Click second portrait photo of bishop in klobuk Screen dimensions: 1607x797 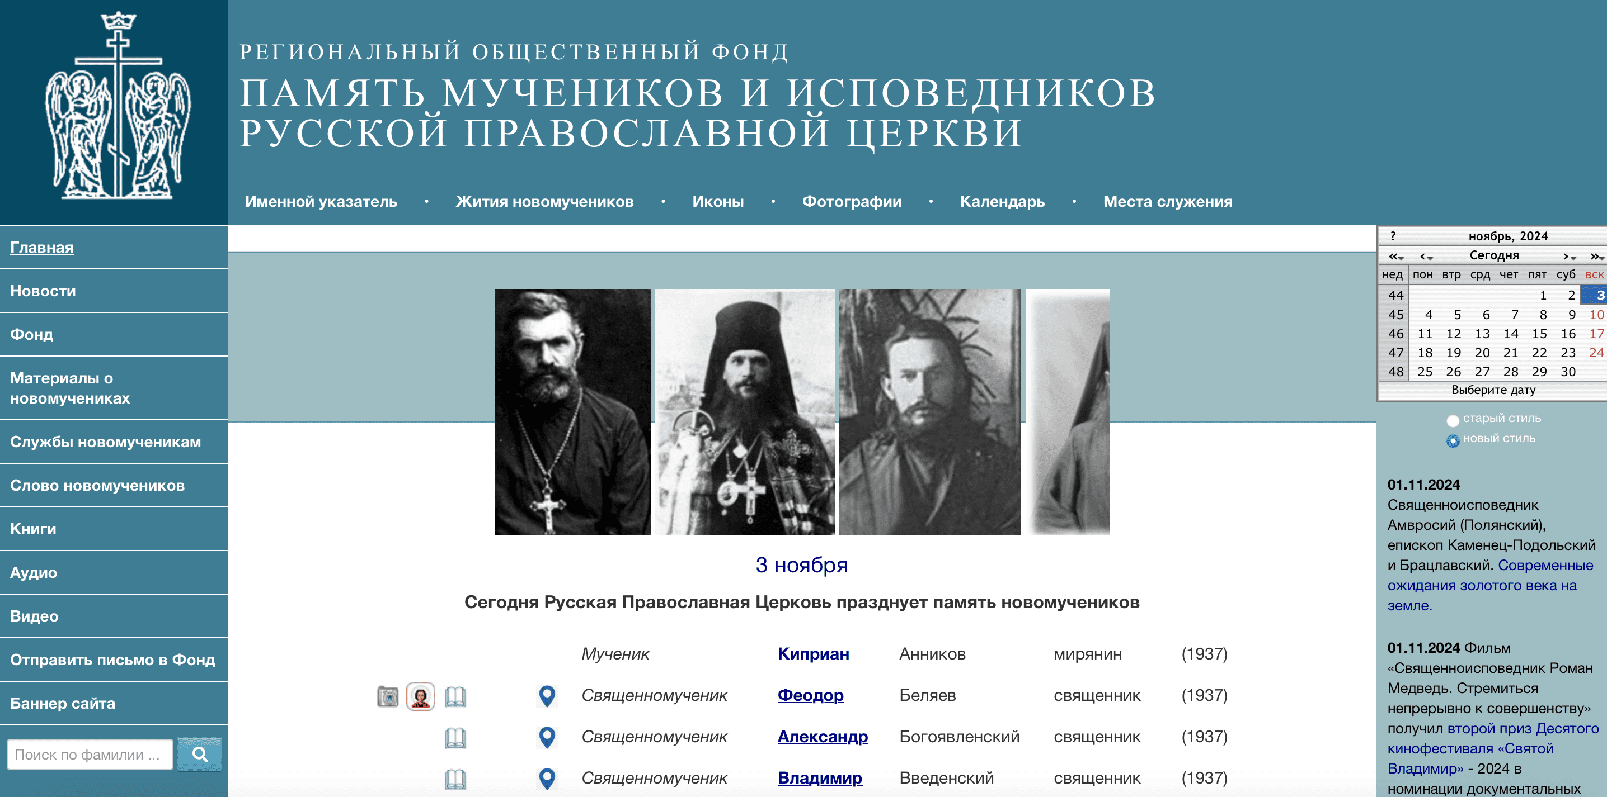pos(744,412)
